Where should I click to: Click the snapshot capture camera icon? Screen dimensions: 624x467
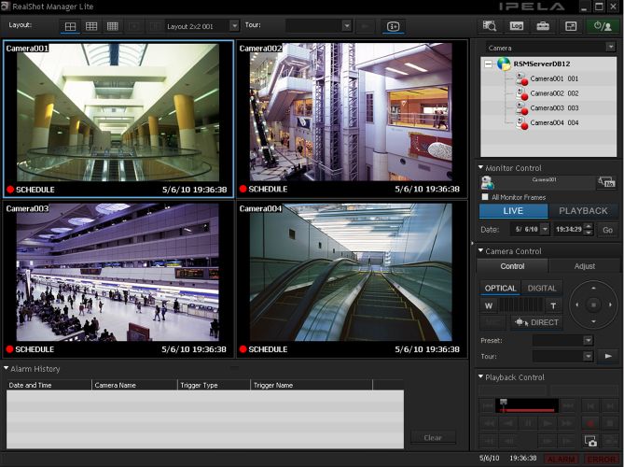click(590, 440)
